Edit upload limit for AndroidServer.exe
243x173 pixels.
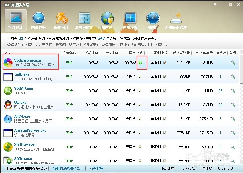[165, 133]
